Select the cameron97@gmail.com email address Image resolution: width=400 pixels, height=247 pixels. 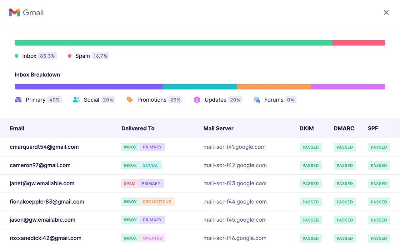coord(40,165)
